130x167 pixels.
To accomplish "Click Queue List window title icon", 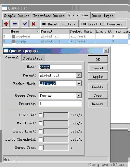I will (5, 8).
